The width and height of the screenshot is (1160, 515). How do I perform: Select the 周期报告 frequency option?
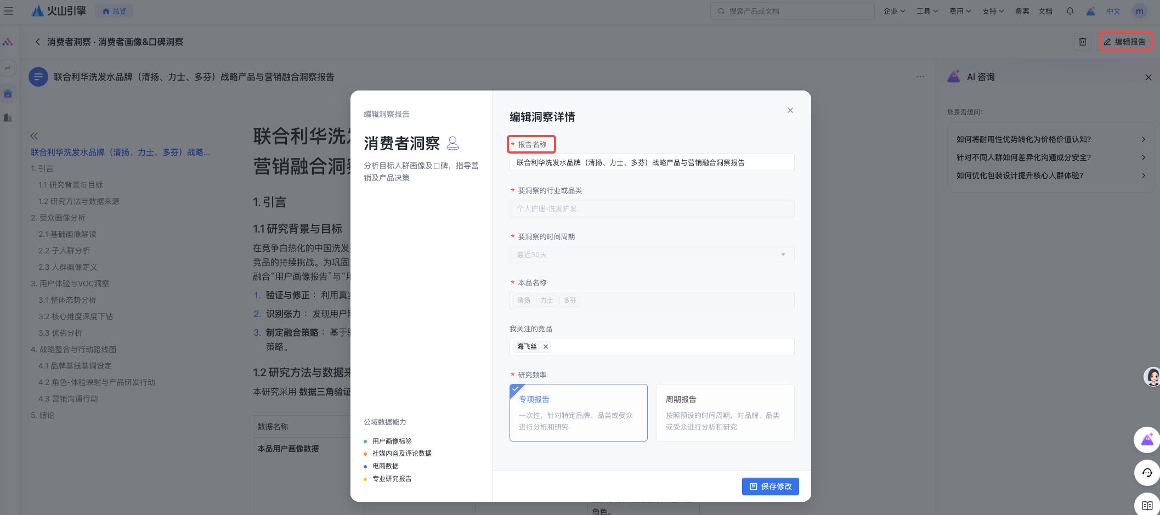[726, 412]
